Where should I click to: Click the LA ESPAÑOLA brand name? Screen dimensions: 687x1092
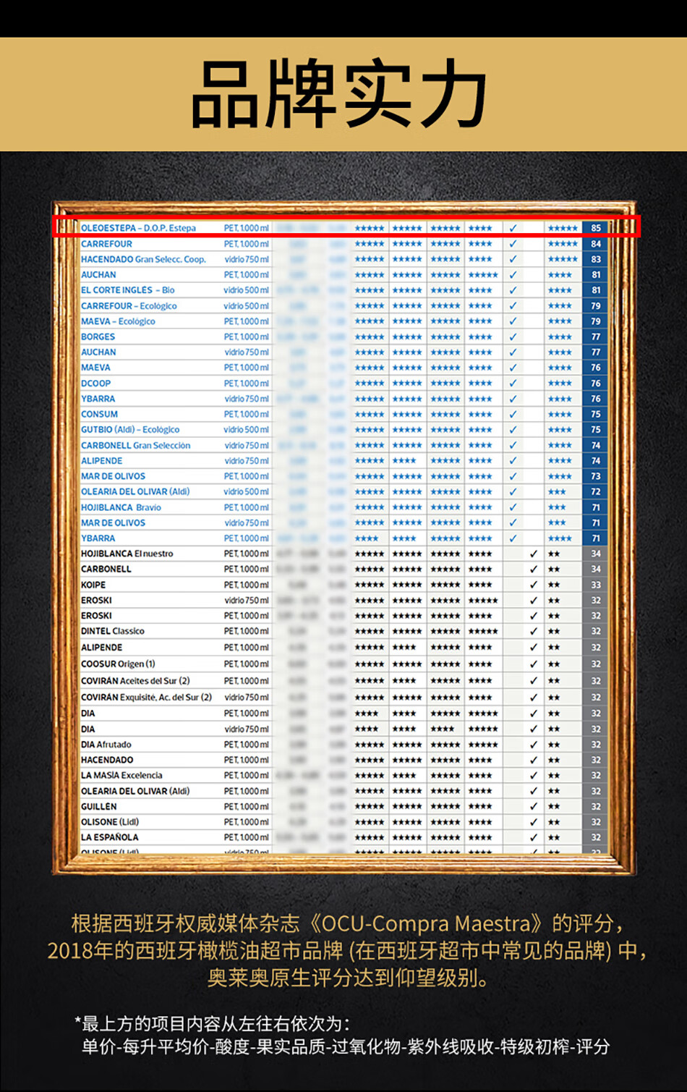click(109, 837)
